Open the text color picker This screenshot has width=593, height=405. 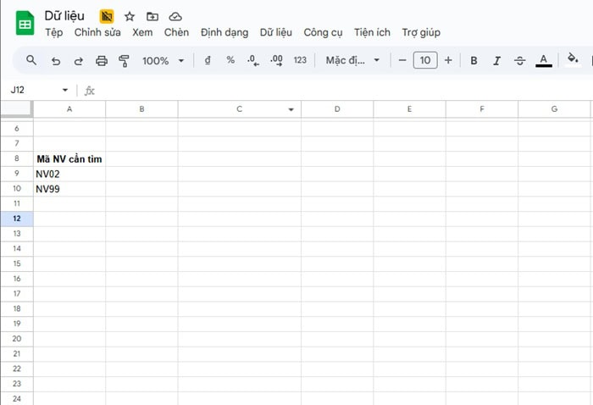coord(544,60)
